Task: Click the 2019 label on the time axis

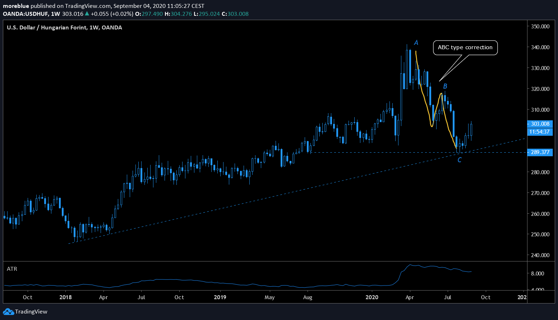Action: [220, 297]
